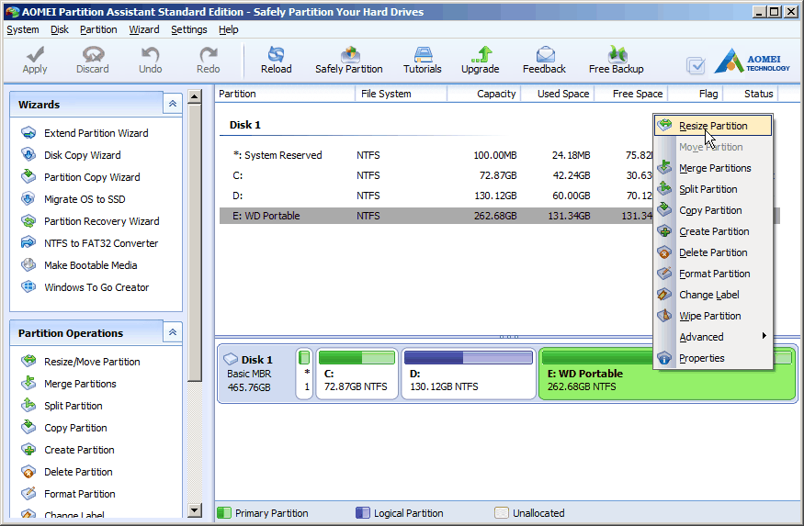The width and height of the screenshot is (804, 526).
Task: Choose Split Partition in context menu
Action: [x=713, y=189]
